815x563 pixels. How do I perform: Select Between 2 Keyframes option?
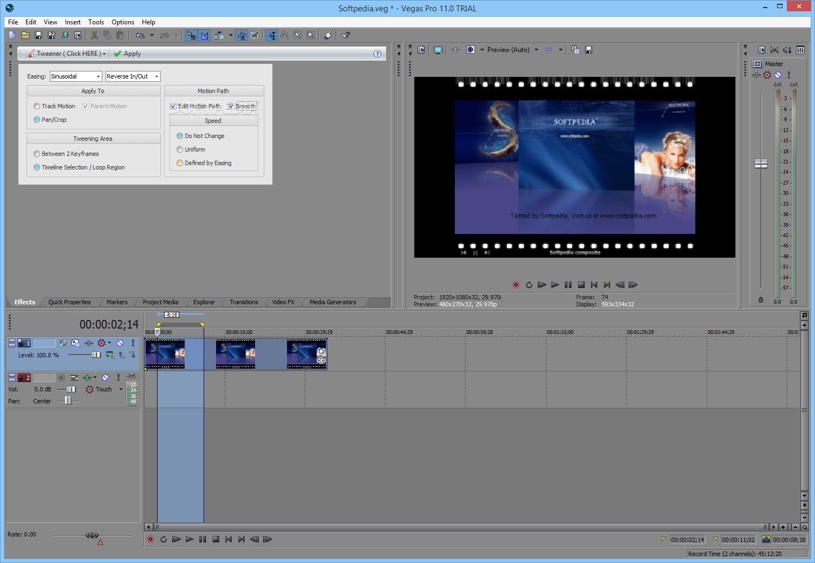coord(37,154)
